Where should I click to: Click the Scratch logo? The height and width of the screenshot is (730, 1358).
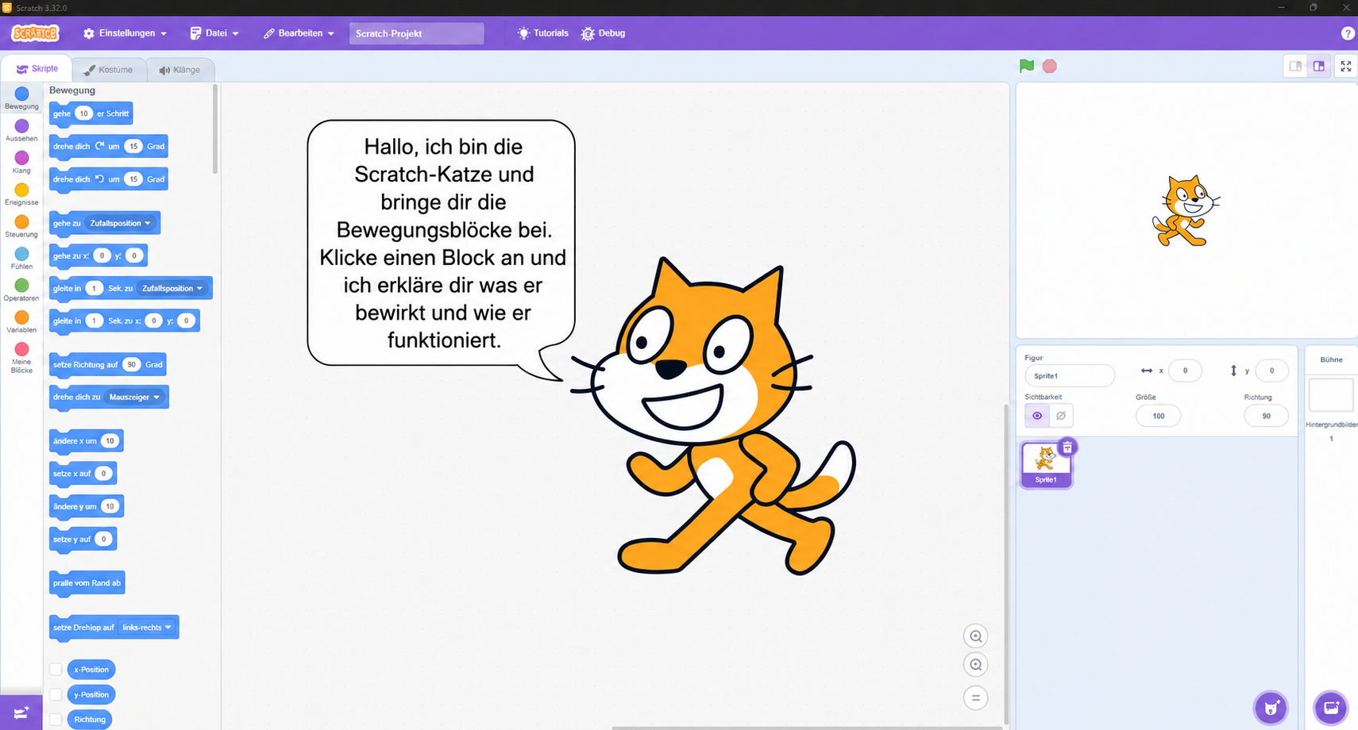point(35,33)
